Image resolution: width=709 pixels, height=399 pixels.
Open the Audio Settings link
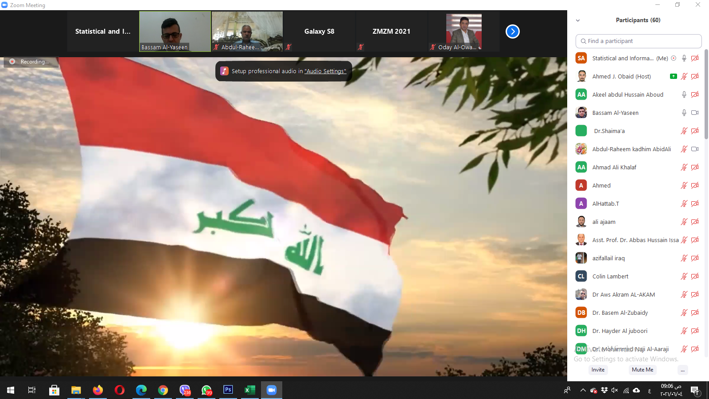tap(325, 71)
